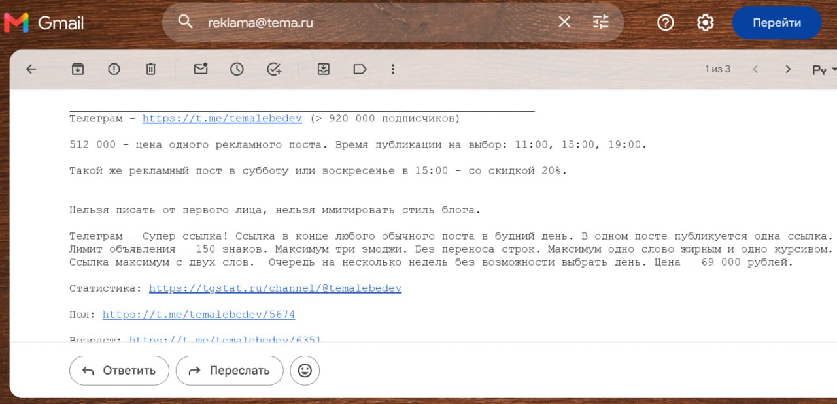Go to newer message arrow
The image size is (837, 404).
coord(755,69)
